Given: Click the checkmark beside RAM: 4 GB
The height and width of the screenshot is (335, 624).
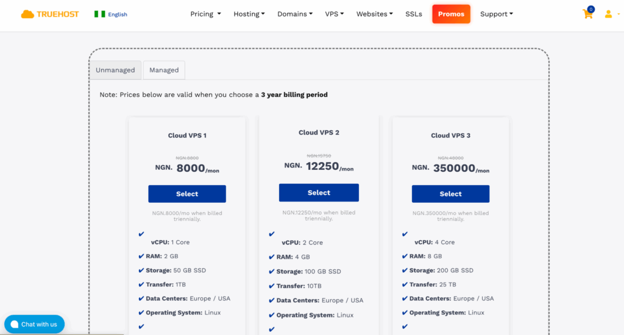Looking at the screenshot, I should [271, 257].
